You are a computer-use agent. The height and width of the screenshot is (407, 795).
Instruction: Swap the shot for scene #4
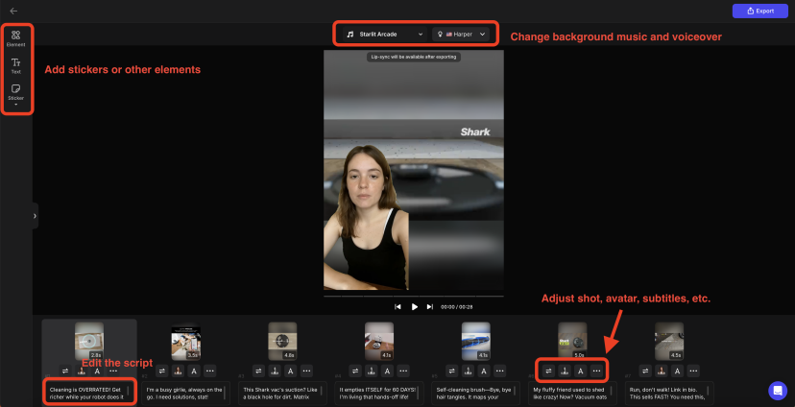pyautogui.click(x=355, y=371)
